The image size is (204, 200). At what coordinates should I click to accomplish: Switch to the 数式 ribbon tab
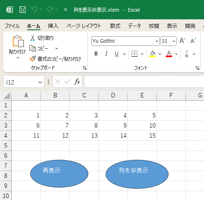pos(115,26)
